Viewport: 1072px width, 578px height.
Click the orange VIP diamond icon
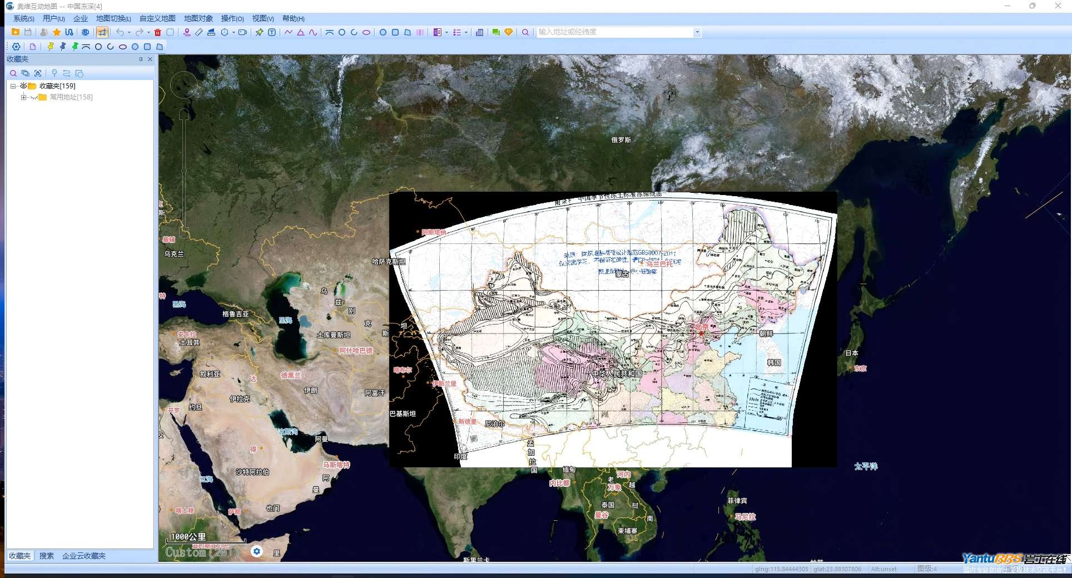coord(508,32)
